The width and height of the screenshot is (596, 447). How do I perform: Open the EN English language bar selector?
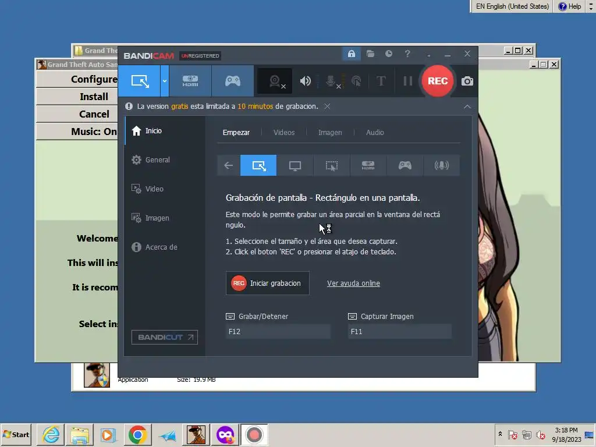(512, 6)
